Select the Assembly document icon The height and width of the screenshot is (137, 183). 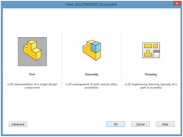pyautogui.click(x=91, y=51)
